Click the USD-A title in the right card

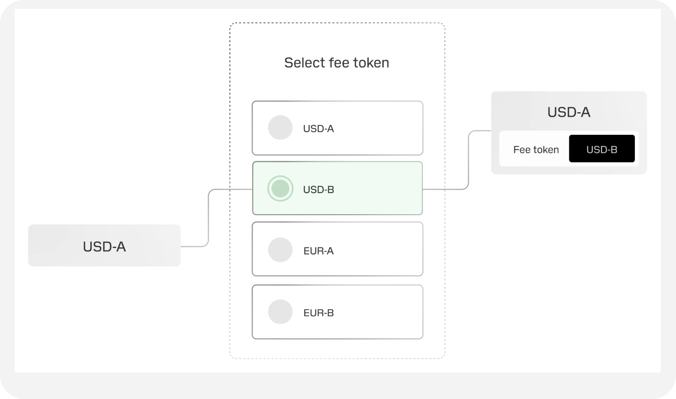point(569,112)
